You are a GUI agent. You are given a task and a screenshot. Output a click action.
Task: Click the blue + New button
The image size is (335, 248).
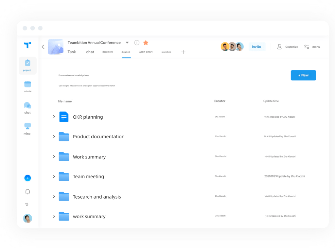[303, 75]
